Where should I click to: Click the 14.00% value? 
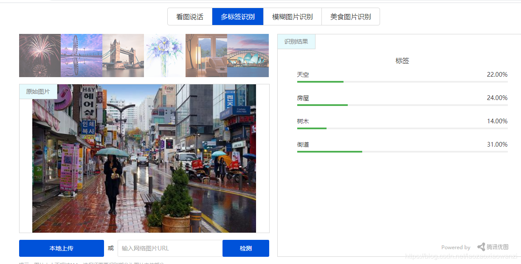click(x=497, y=121)
